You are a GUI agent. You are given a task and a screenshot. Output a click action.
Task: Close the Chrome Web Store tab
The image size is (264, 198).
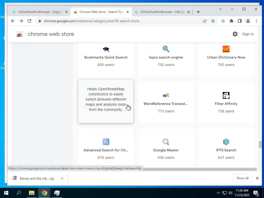128,12
